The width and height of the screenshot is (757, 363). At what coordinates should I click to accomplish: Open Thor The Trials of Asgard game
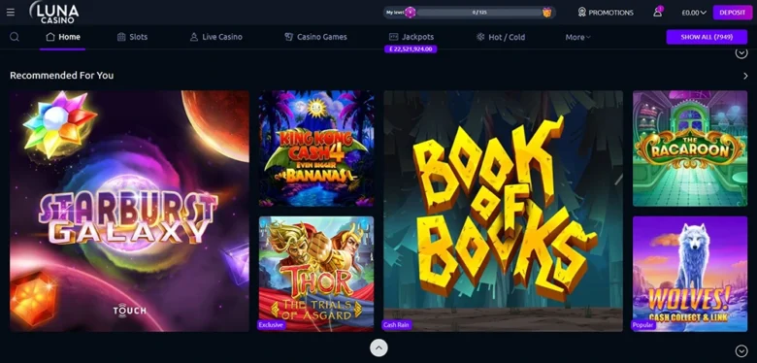(x=316, y=274)
